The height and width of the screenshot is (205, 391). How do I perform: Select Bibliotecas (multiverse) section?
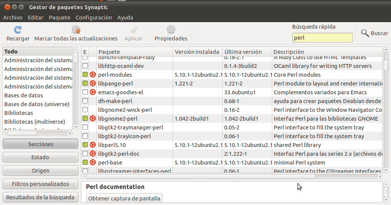[37, 121]
